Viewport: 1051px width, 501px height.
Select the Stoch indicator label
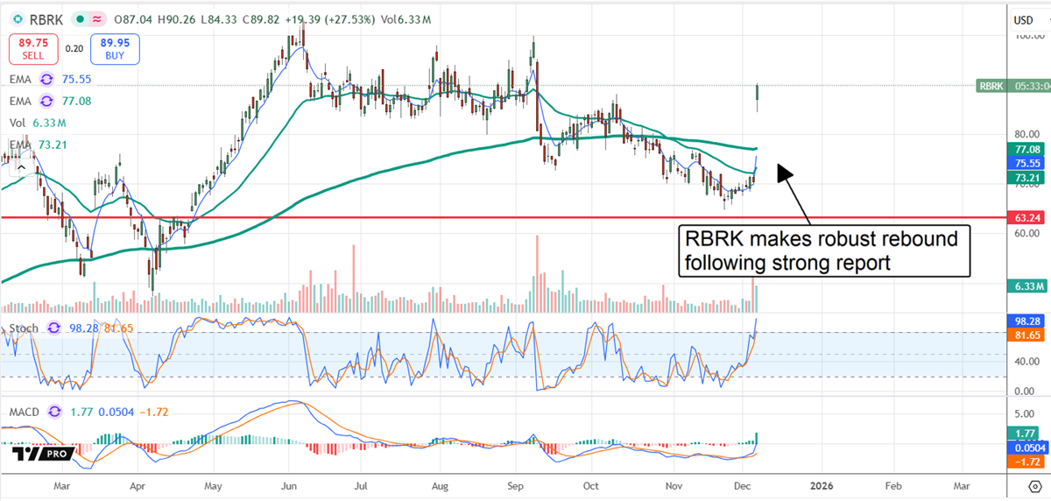tap(23, 328)
